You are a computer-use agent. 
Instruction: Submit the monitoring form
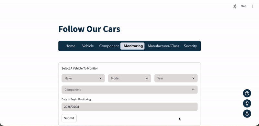69,118
